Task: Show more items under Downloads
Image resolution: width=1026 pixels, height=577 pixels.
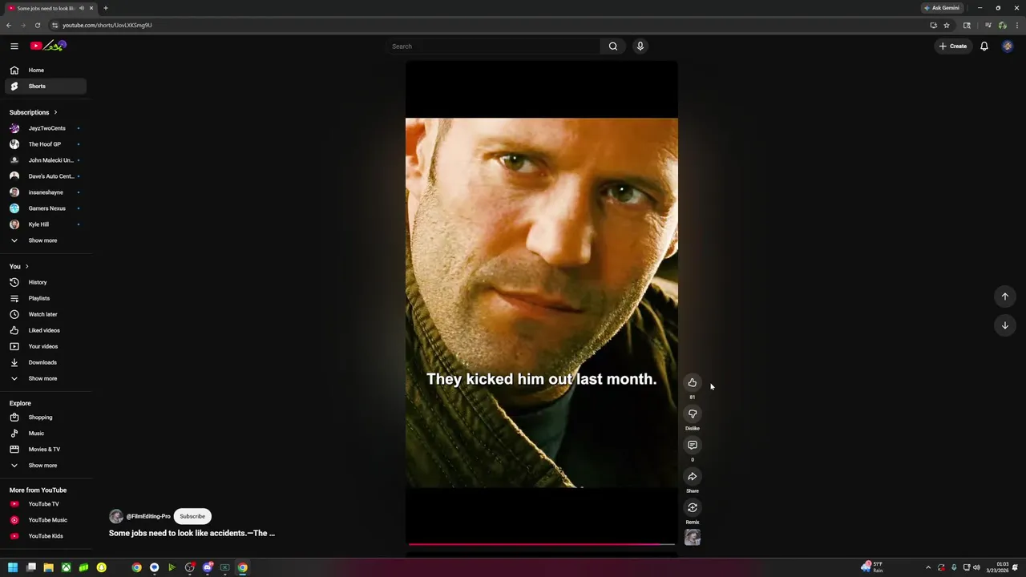Action: (x=46, y=378)
